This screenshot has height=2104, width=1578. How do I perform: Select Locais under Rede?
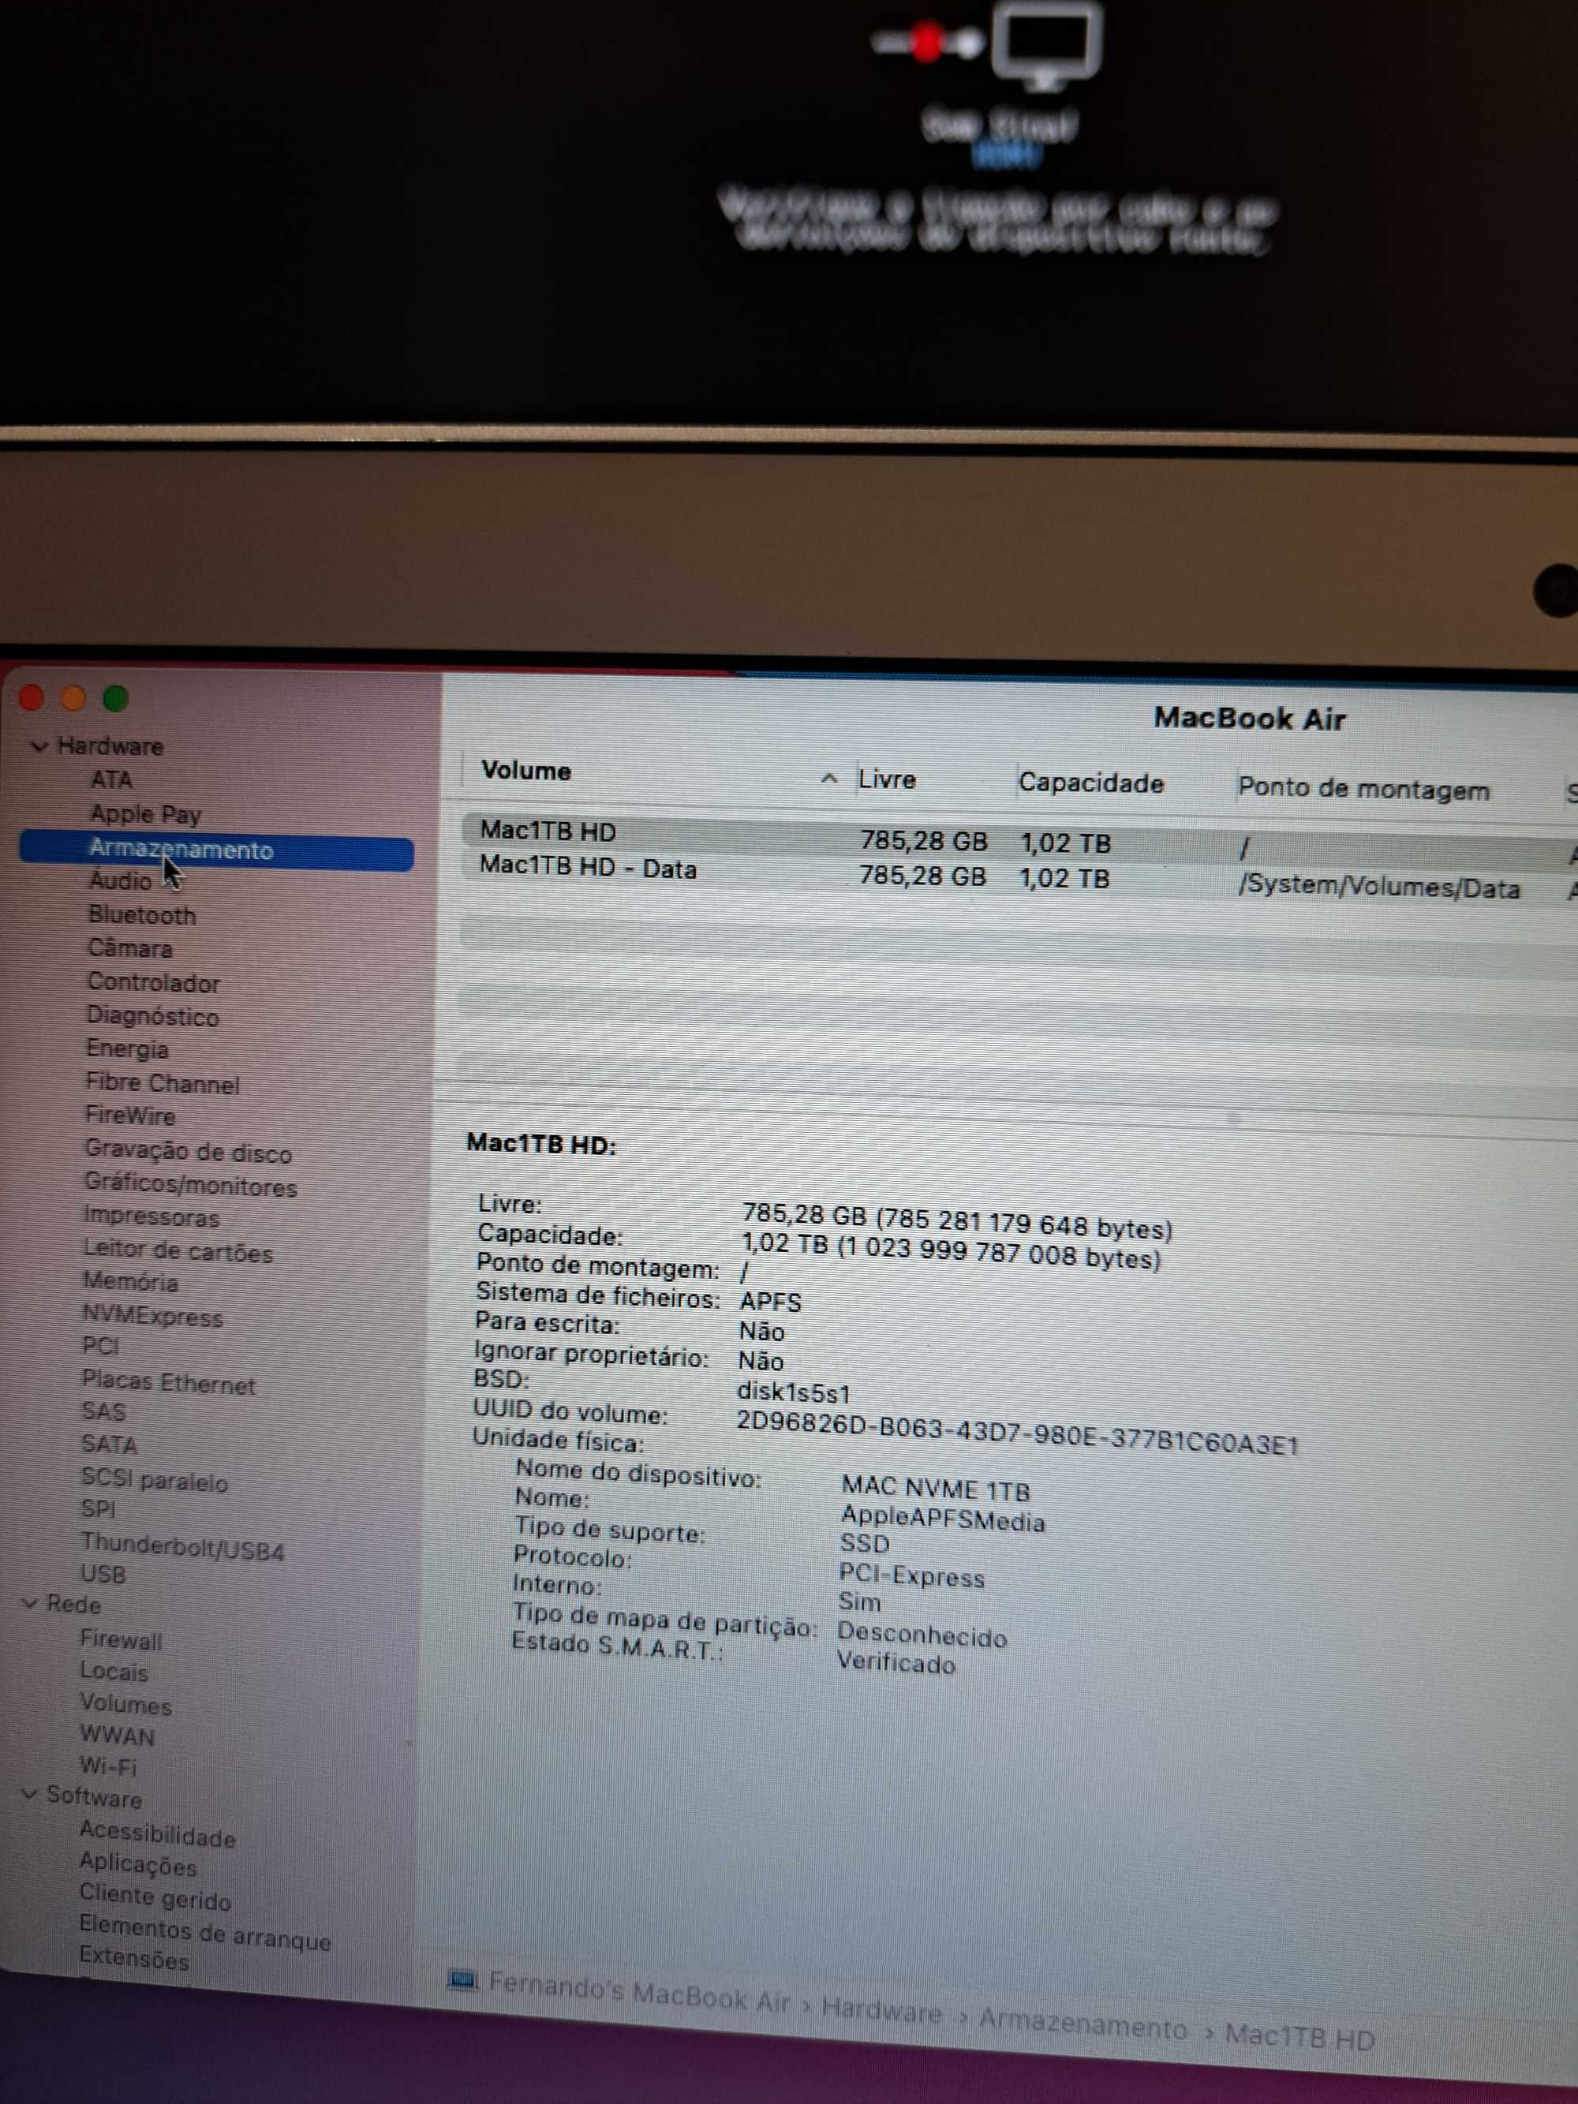pyautogui.click(x=114, y=1672)
